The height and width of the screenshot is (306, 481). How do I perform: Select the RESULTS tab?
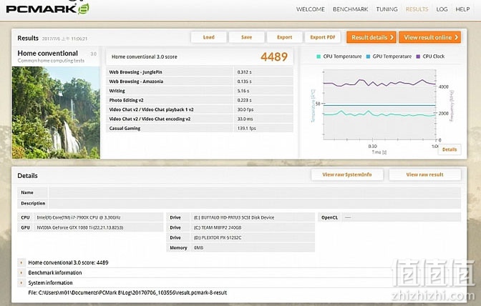[x=417, y=9]
